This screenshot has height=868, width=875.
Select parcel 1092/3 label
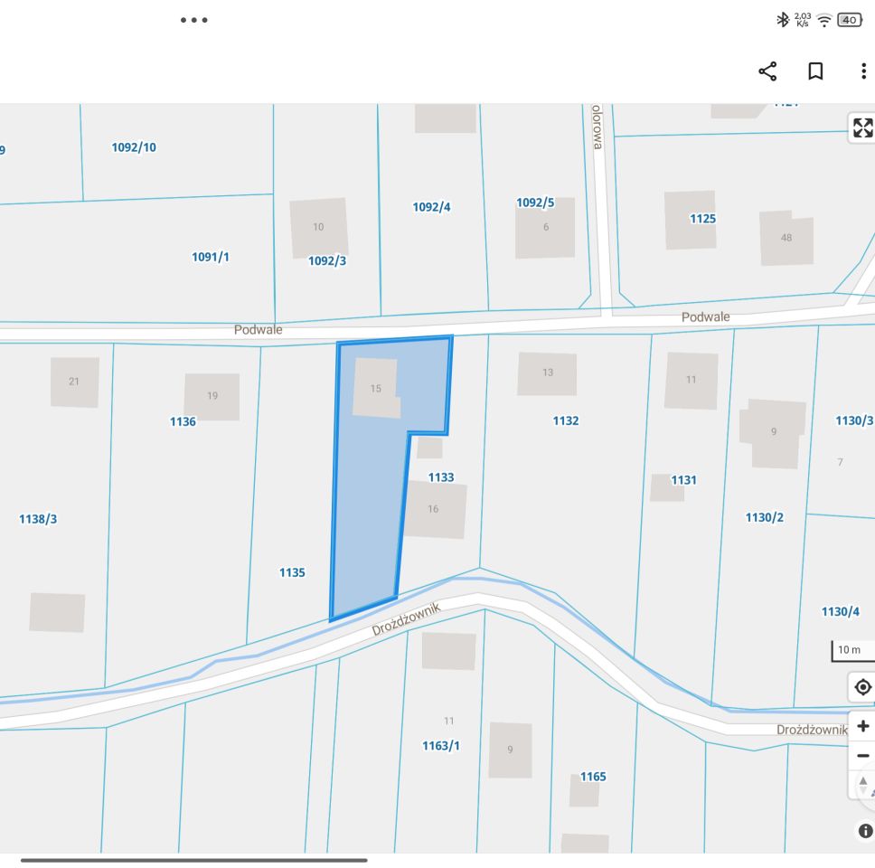point(327,260)
